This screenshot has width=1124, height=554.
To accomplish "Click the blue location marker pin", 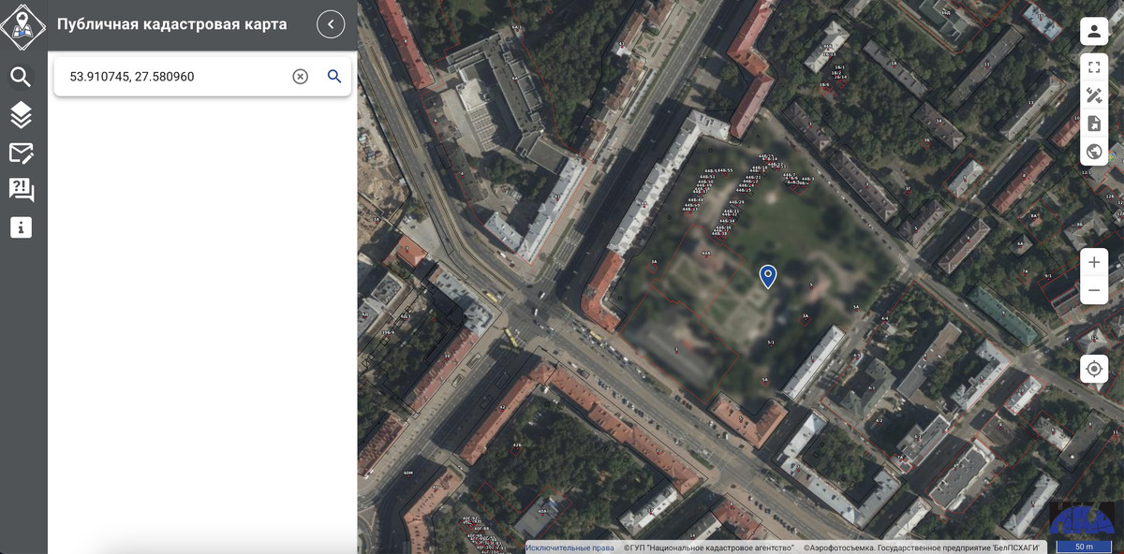I will point(768,276).
